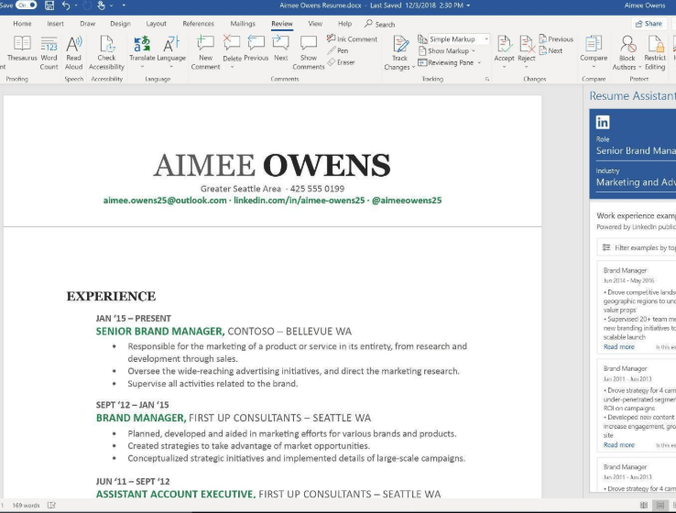Start Read Aloud
This screenshot has width=676, height=513.
73,53
